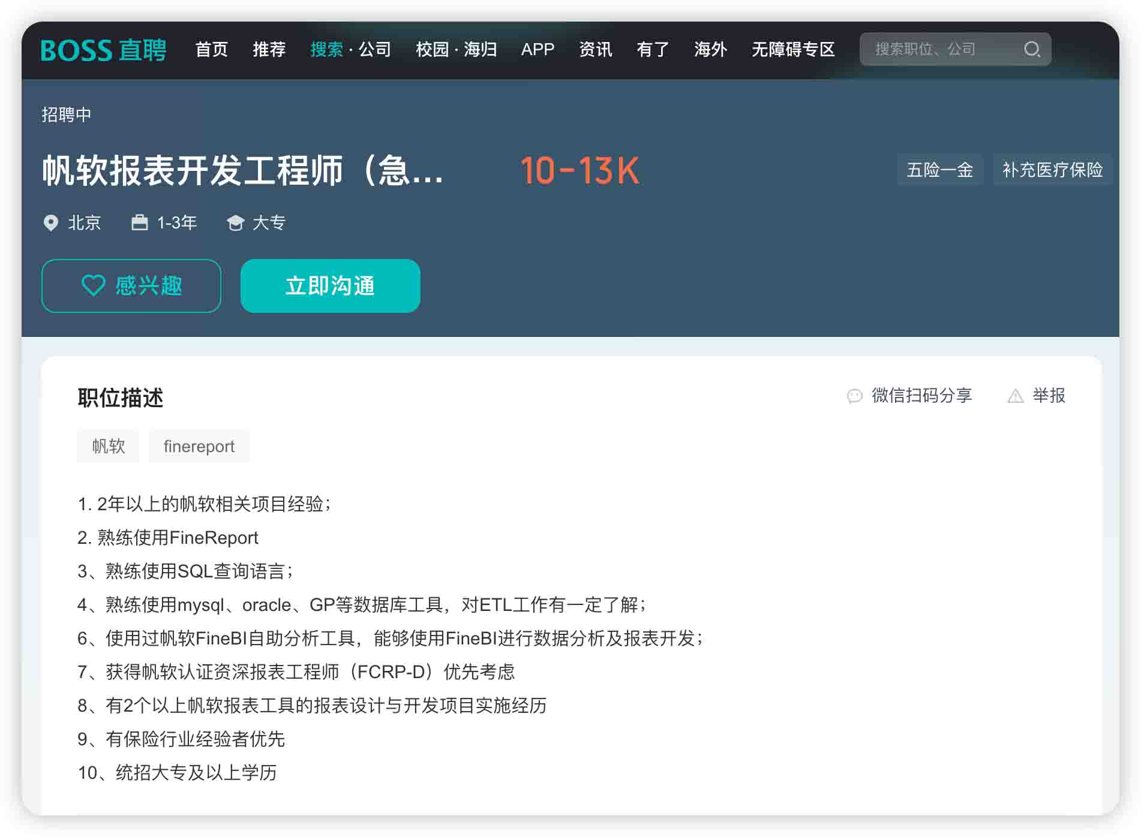Screen dimensions: 1141x837
Task: Open the 首页 nav item
Action: point(212,49)
